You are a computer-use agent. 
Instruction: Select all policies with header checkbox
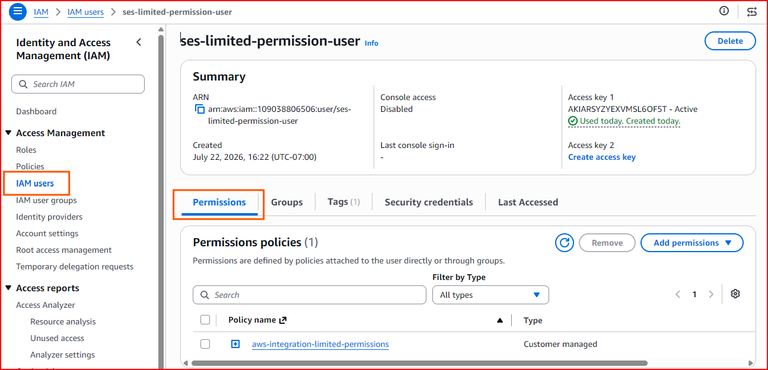[205, 320]
